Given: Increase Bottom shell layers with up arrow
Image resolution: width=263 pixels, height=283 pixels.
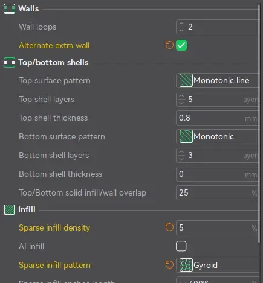Looking at the screenshot, I should 181,152.
